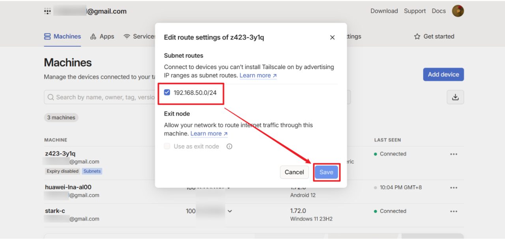
Task: Click the download CSV export icon
Action: pos(455,97)
